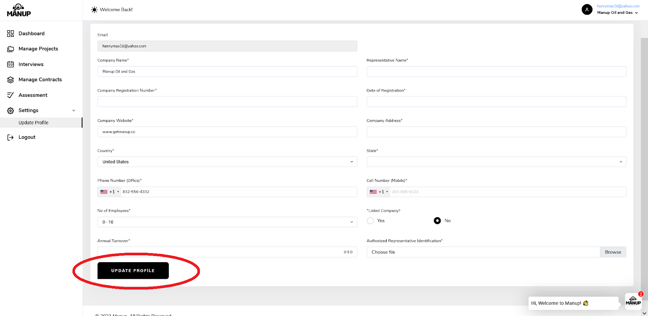648x316 pixels.
Task: Click the Welcome Back! header text
Action: 116,10
